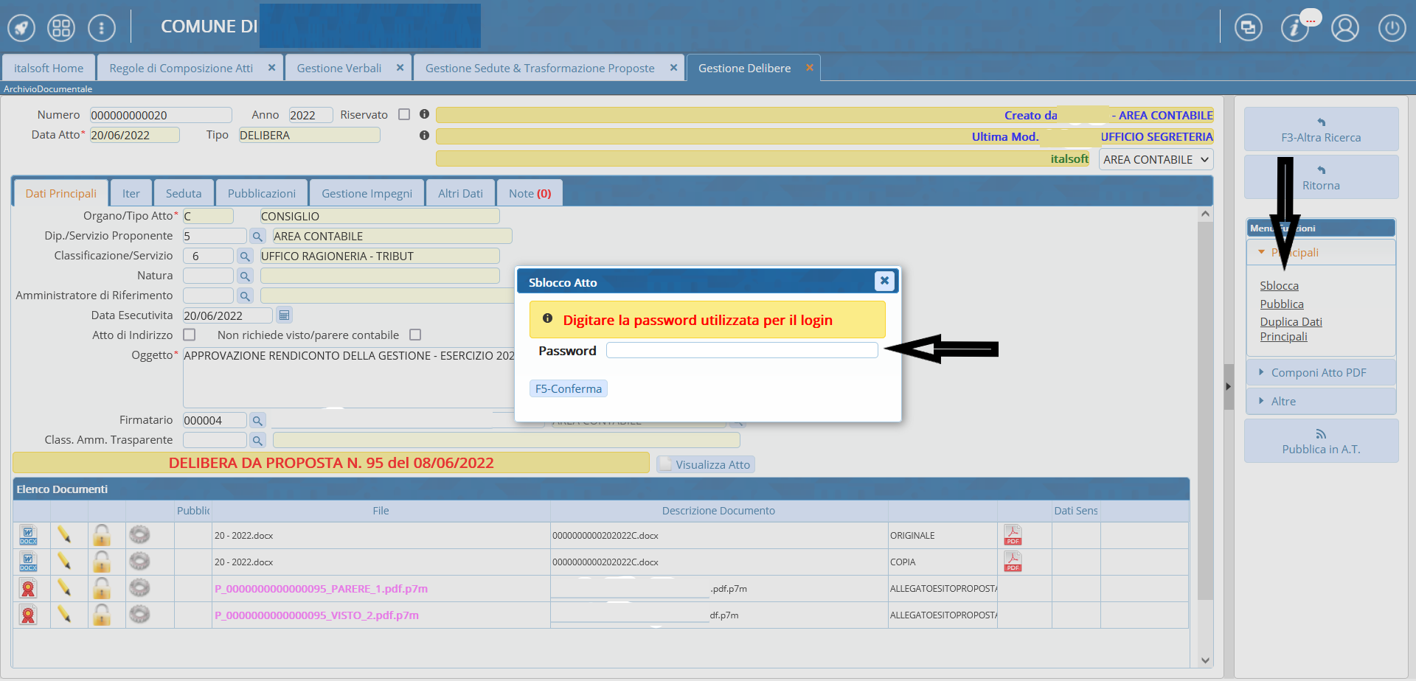
Task: Toggle the Riservato checkbox
Action: pos(404,114)
